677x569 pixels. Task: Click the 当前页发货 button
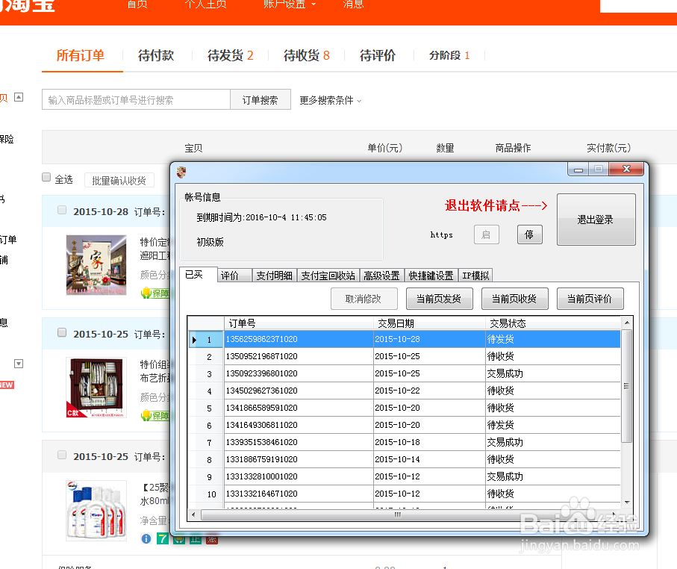(x=439, y=299)
